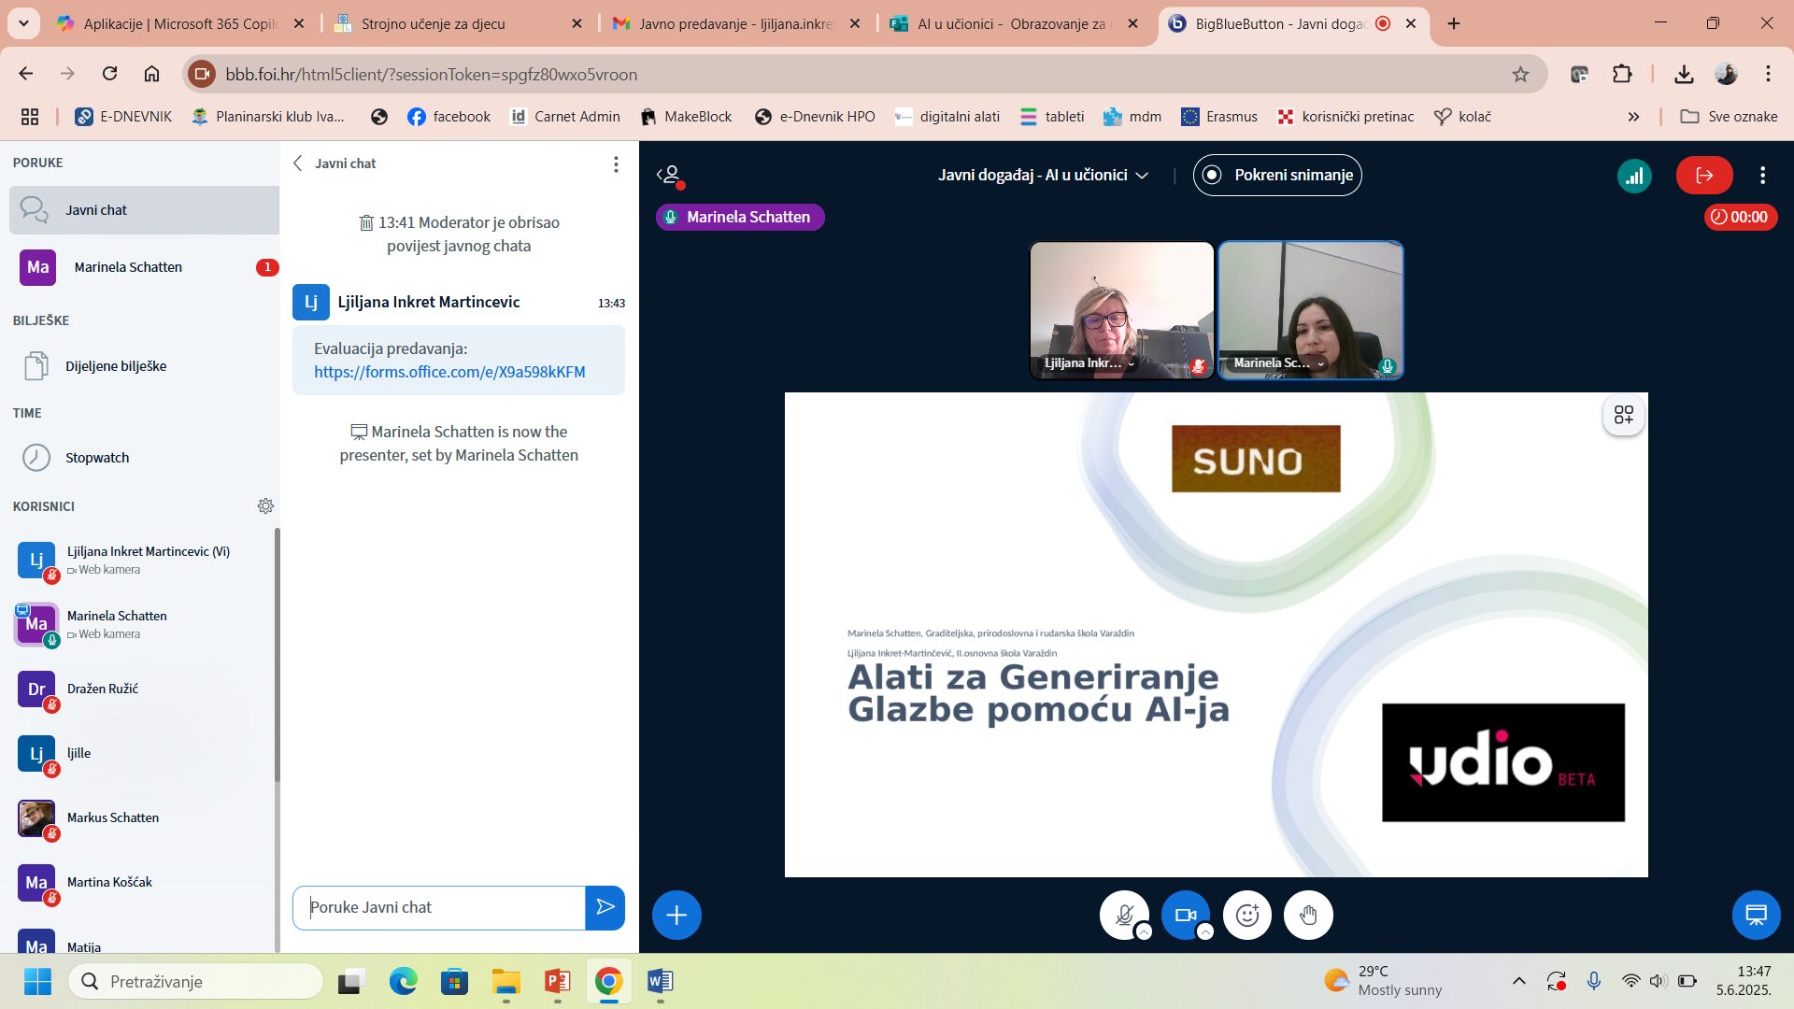Screen dimensions: 1794x1009
Task: Open presentation tools icon on slide
Action: pyautogui.click(x=1624, y=415)
